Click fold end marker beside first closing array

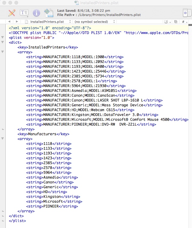tap(3, 129)
